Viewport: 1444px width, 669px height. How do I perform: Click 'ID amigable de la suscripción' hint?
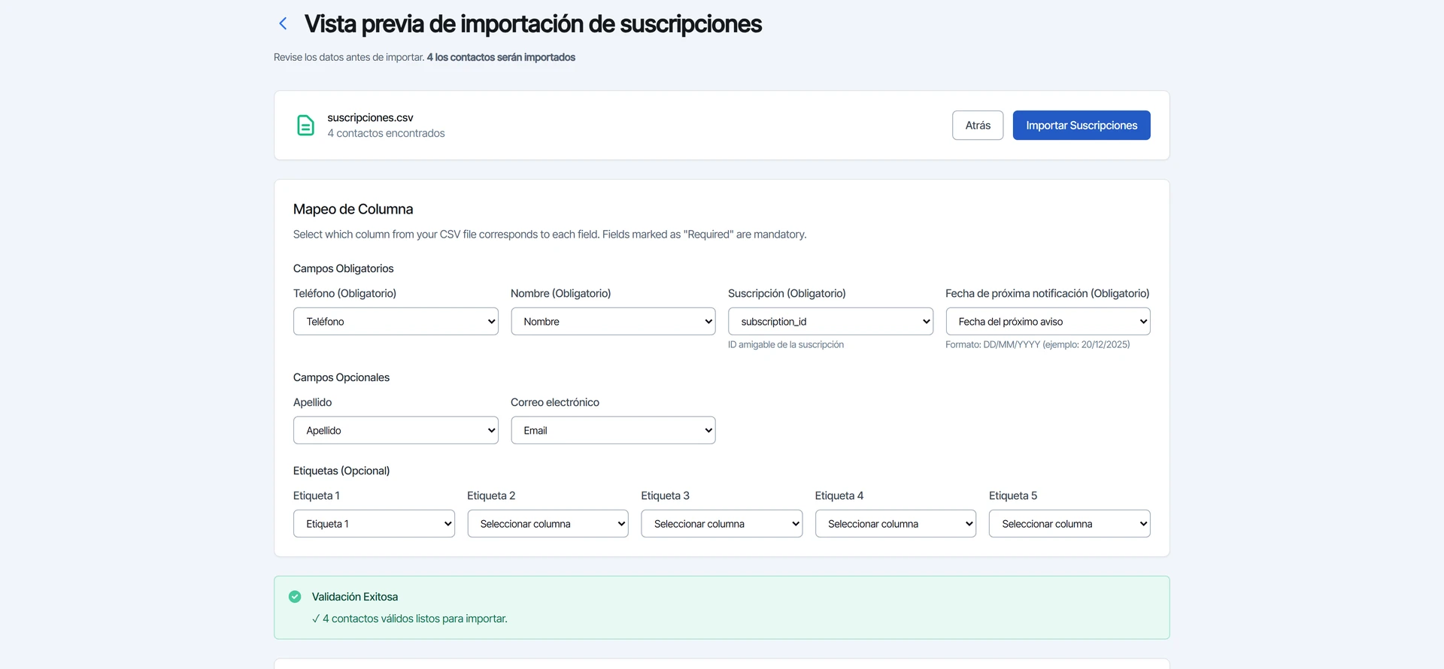pos(786,345)
